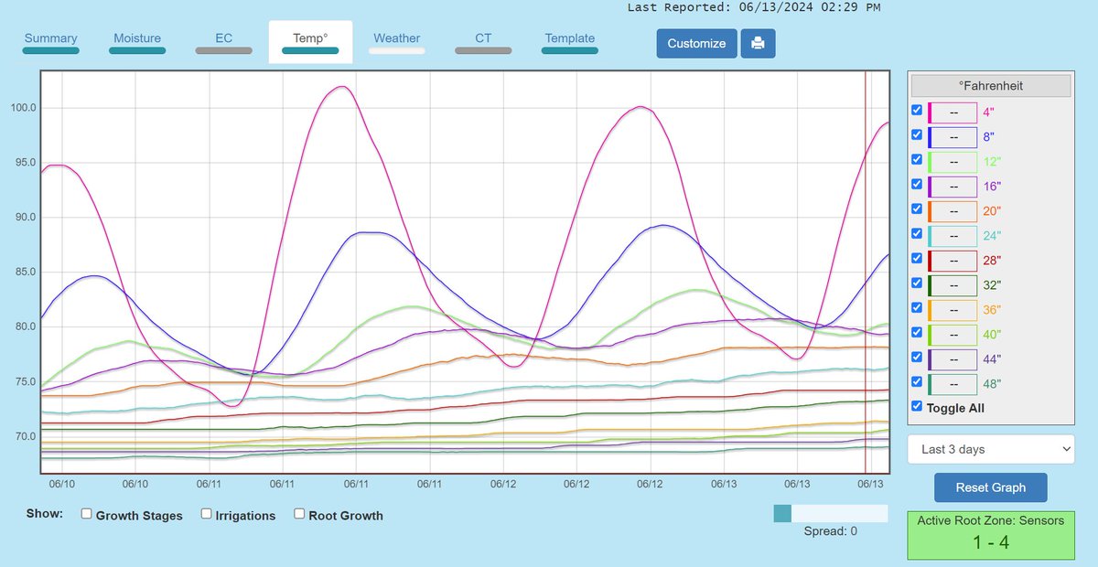Hide the 48" sensor series
The height and width of the screenshot is (567, 1098).
click(x=917, y=383)
